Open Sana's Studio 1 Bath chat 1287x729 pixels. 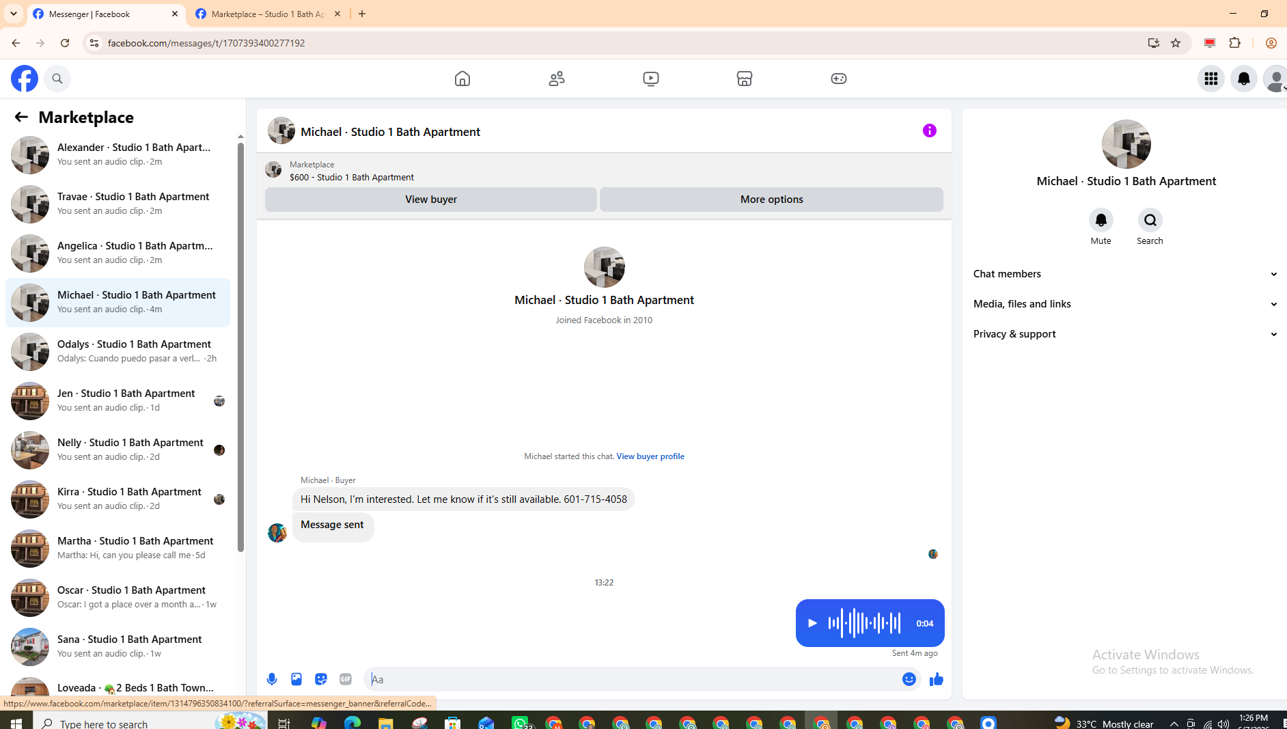coord(117,646)
